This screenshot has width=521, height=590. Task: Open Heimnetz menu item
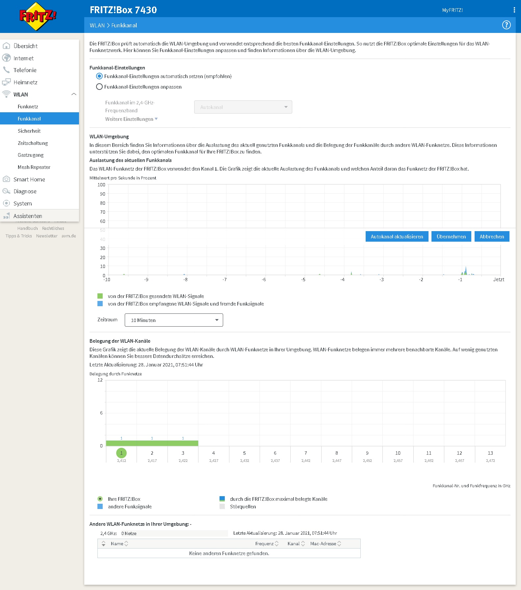point(25,82)
